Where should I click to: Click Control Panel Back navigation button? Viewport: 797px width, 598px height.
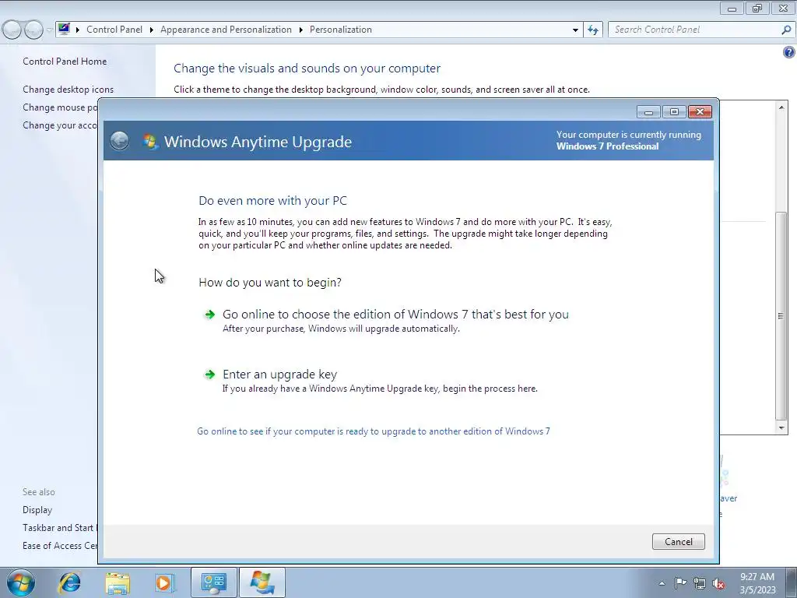(x=12, y=30)
